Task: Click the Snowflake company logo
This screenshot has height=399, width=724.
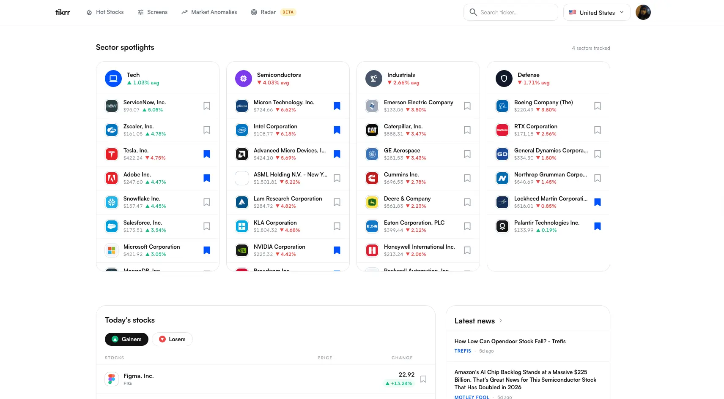Action: click(112, 202)
